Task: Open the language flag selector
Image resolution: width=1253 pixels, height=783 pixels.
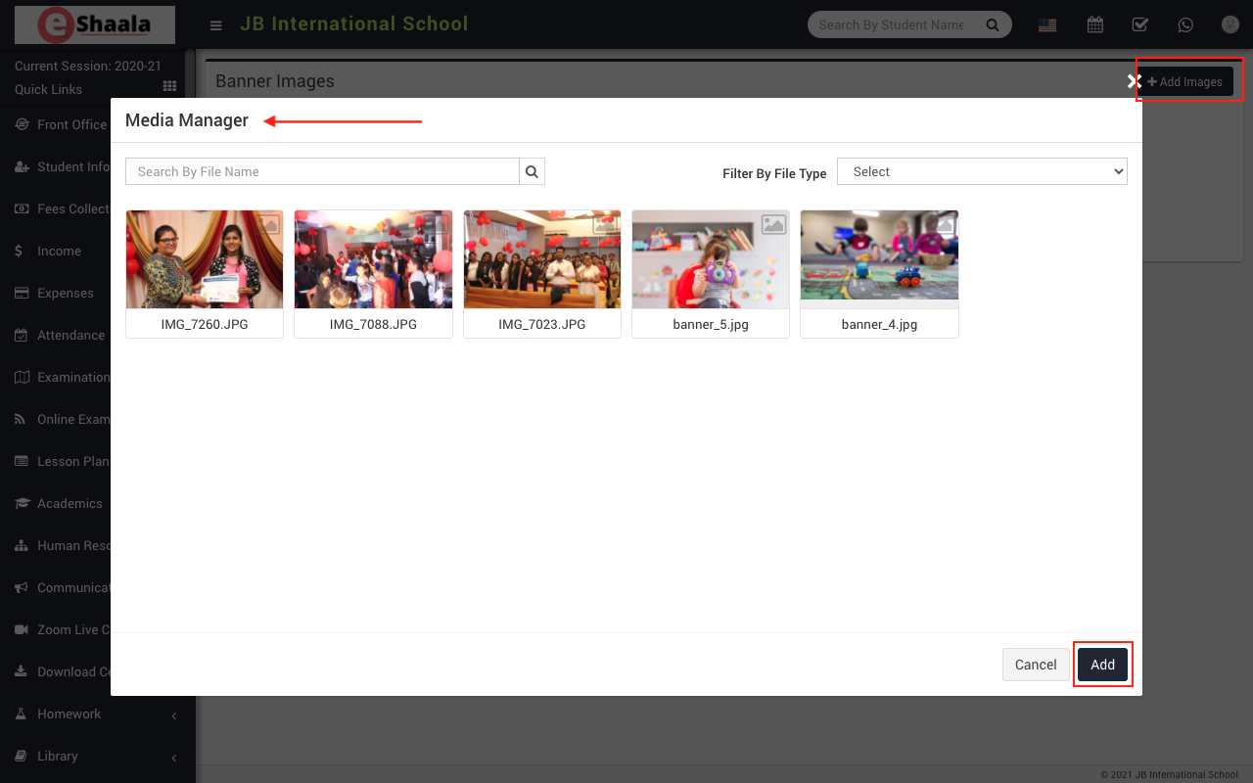Action: (1047, 25)
